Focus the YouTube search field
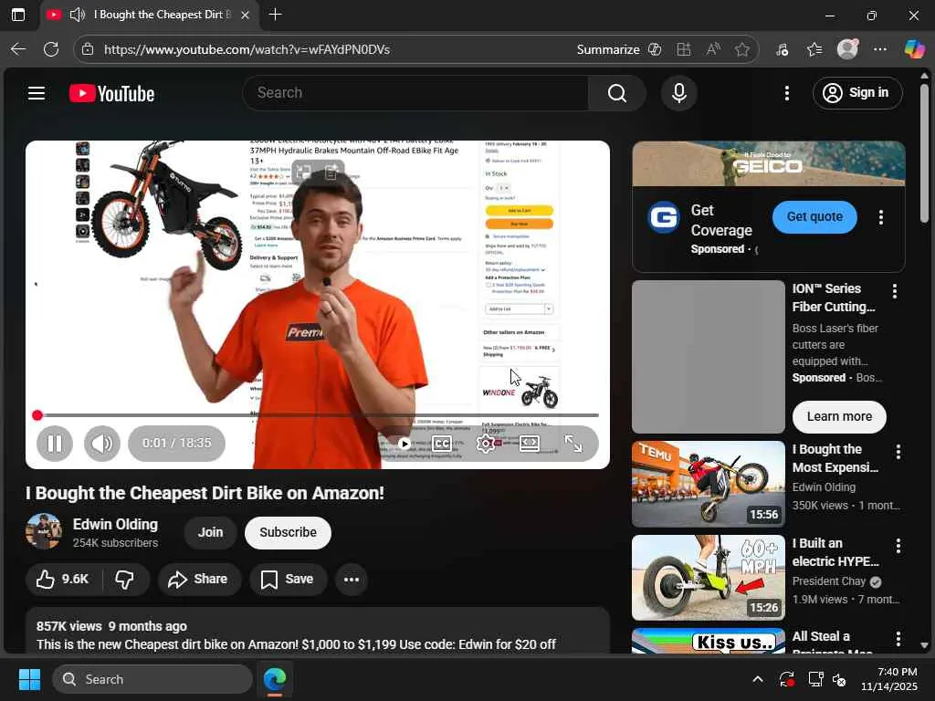This screenshot has height=701, width=935. click(x=415, y=93)
